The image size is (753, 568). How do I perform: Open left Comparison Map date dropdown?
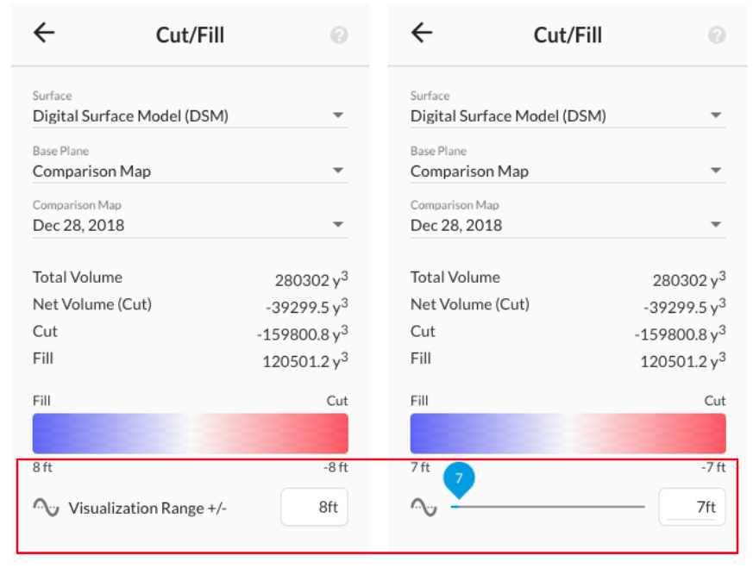(x=190, y=225)
